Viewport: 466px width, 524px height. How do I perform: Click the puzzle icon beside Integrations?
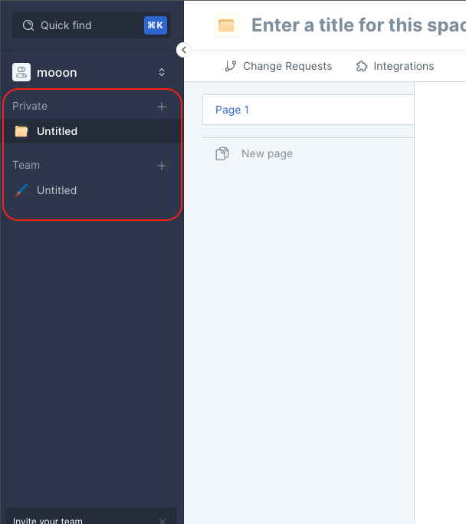(x=362, y=66)
